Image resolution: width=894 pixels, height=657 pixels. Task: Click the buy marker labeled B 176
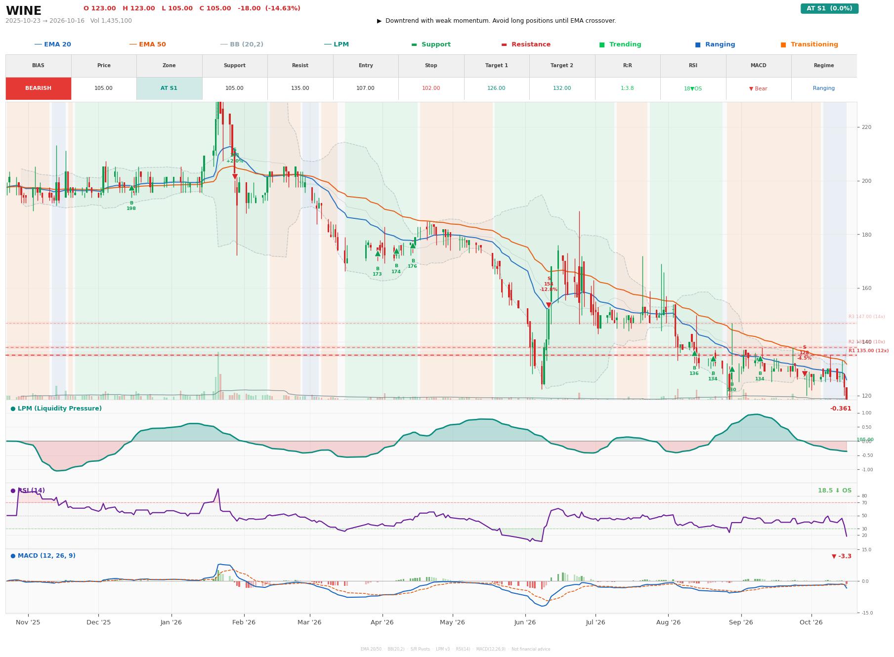(x=413, y=246)
